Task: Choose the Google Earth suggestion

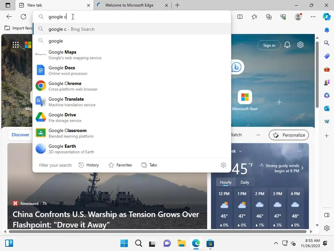Action: click(132, 149)
